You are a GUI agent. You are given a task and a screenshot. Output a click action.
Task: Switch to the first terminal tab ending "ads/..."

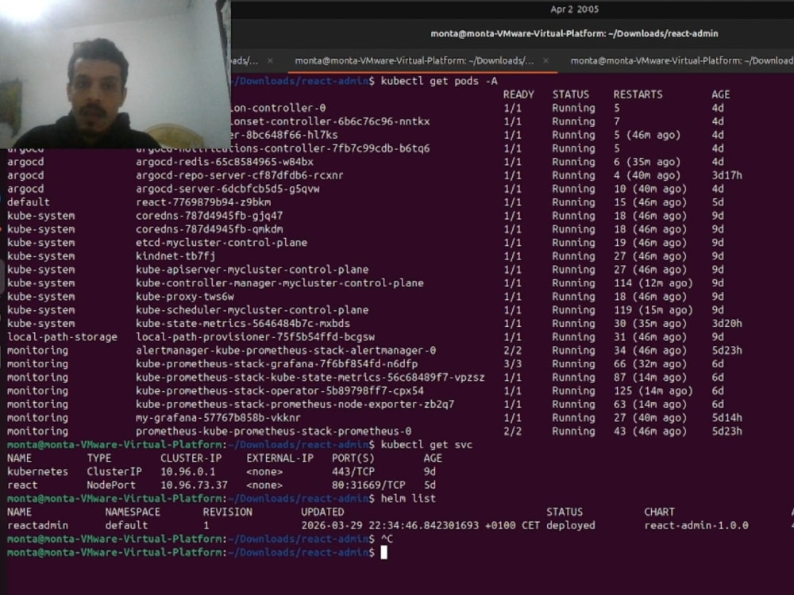[245, 61]
